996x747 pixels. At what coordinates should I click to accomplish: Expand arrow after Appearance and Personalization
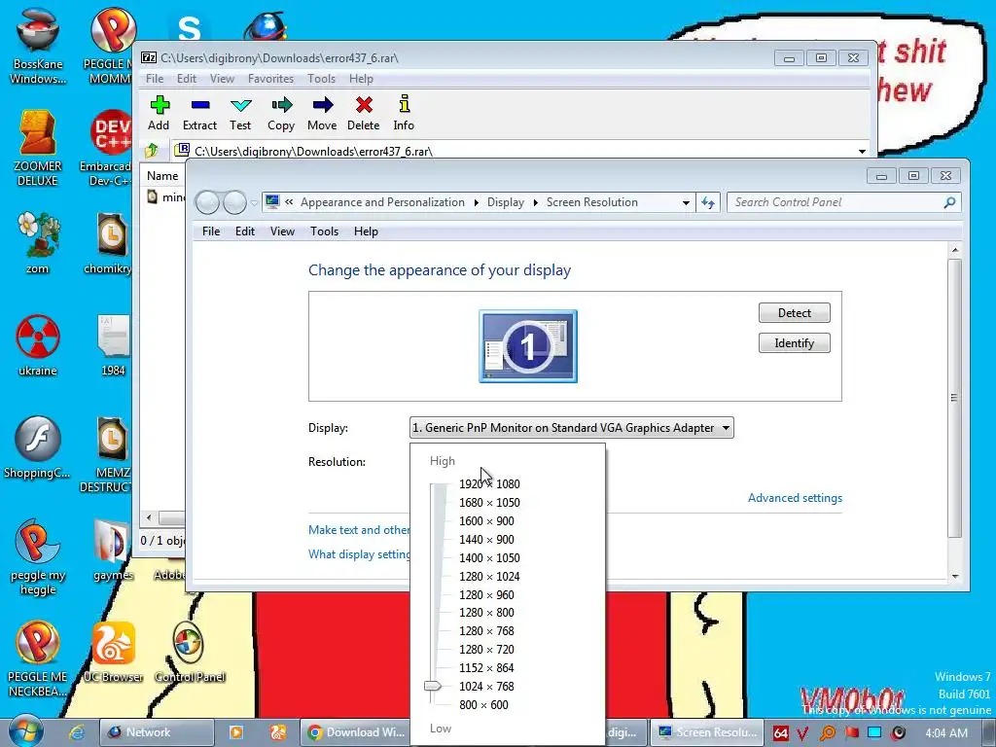[477, 202]
